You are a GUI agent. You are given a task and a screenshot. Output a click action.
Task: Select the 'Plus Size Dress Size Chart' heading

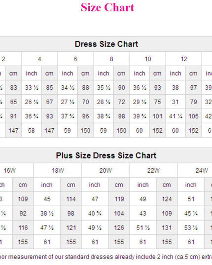pos(106,155)
